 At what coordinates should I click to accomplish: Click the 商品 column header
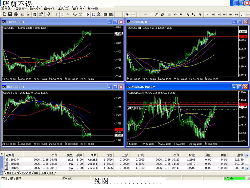pyautogui.click(x=91, y=155)
